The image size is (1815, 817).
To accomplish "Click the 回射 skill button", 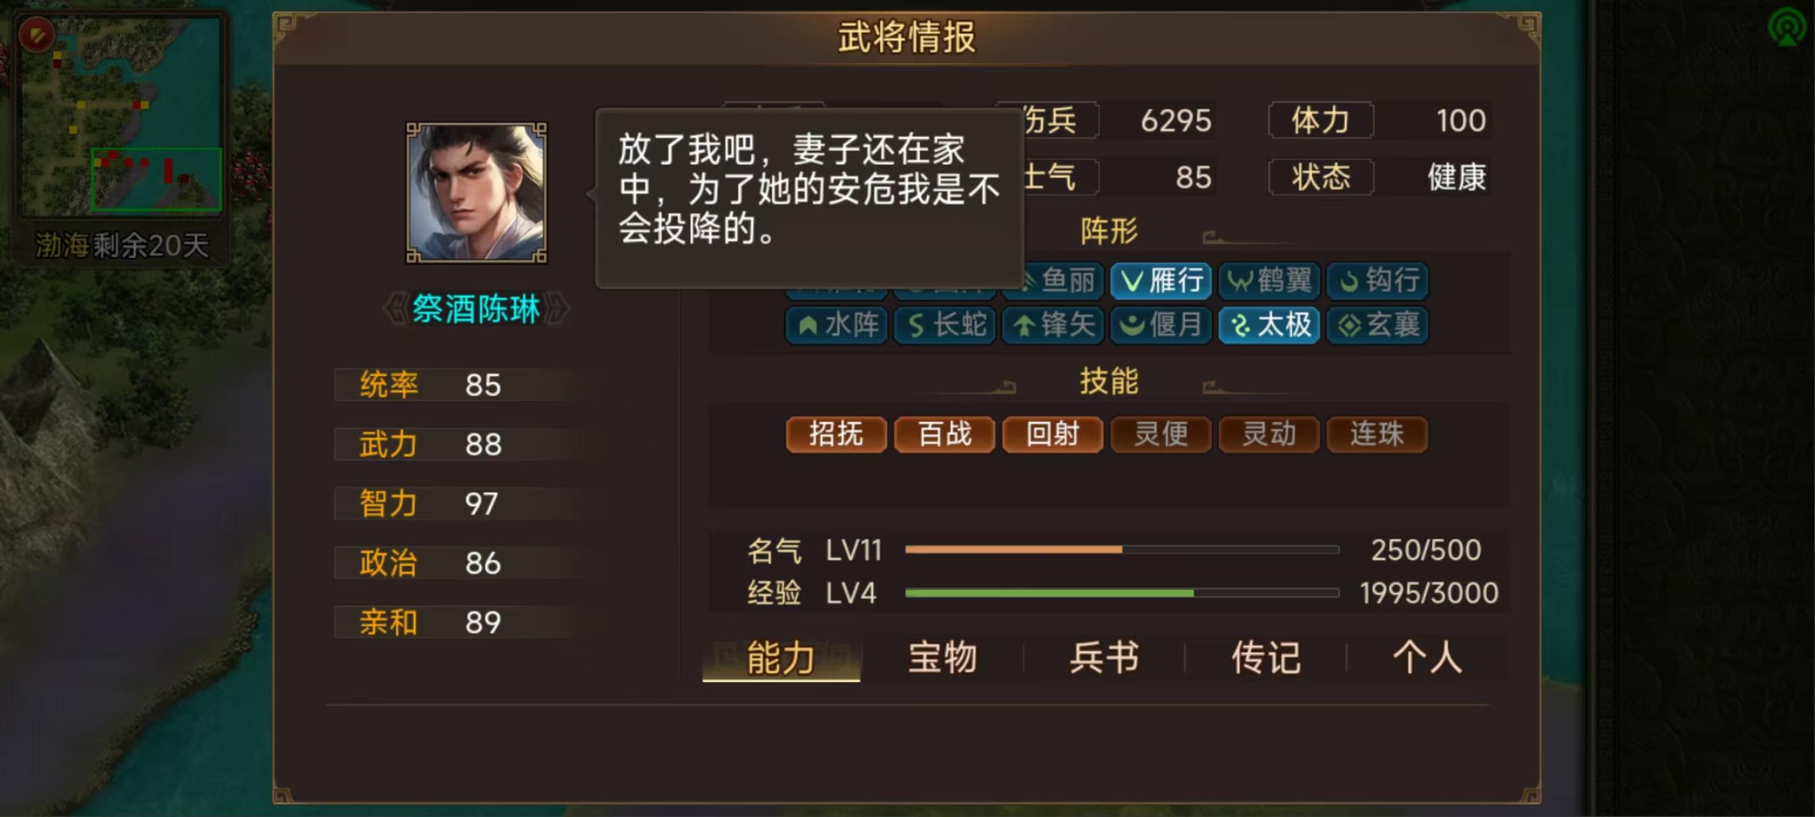I will [1052, 433].
